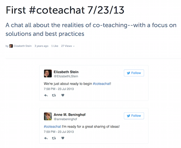Screen dimensions: 181x148
Task: Click the #coteachat hashtag in Anne's tweet
Action: [x=52, y=127]
